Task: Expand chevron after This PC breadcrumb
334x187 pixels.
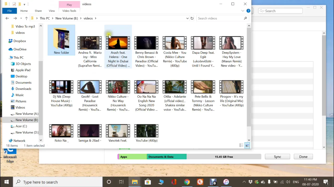Action: 52,18
